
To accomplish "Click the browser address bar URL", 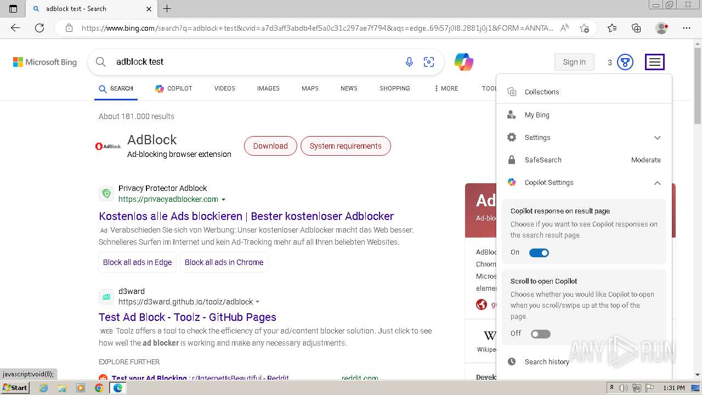I will (x=317, y=28).
